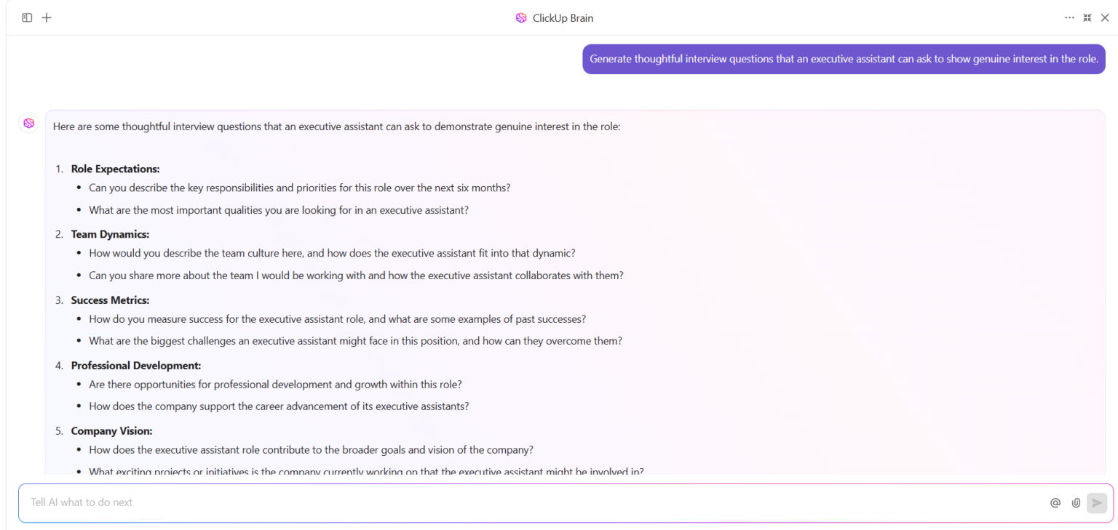1118x530 pixels.
Task: Select the Team Dynamics list item
Action: coord(110,234)
